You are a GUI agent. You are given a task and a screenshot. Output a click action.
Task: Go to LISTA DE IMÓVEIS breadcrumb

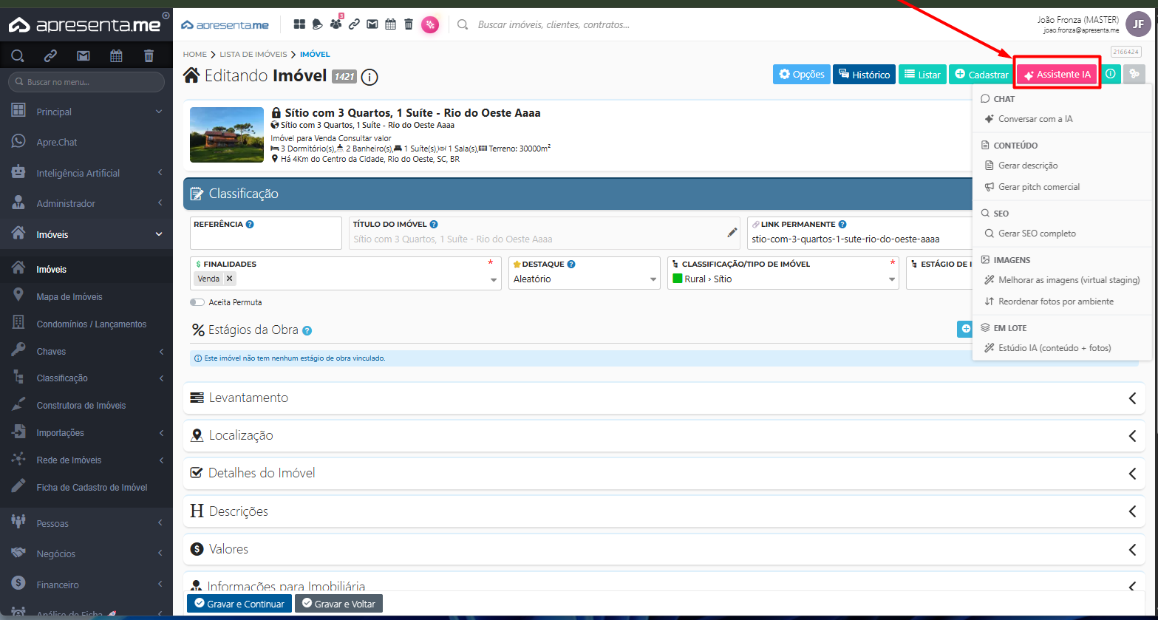[x=253, y=55]
